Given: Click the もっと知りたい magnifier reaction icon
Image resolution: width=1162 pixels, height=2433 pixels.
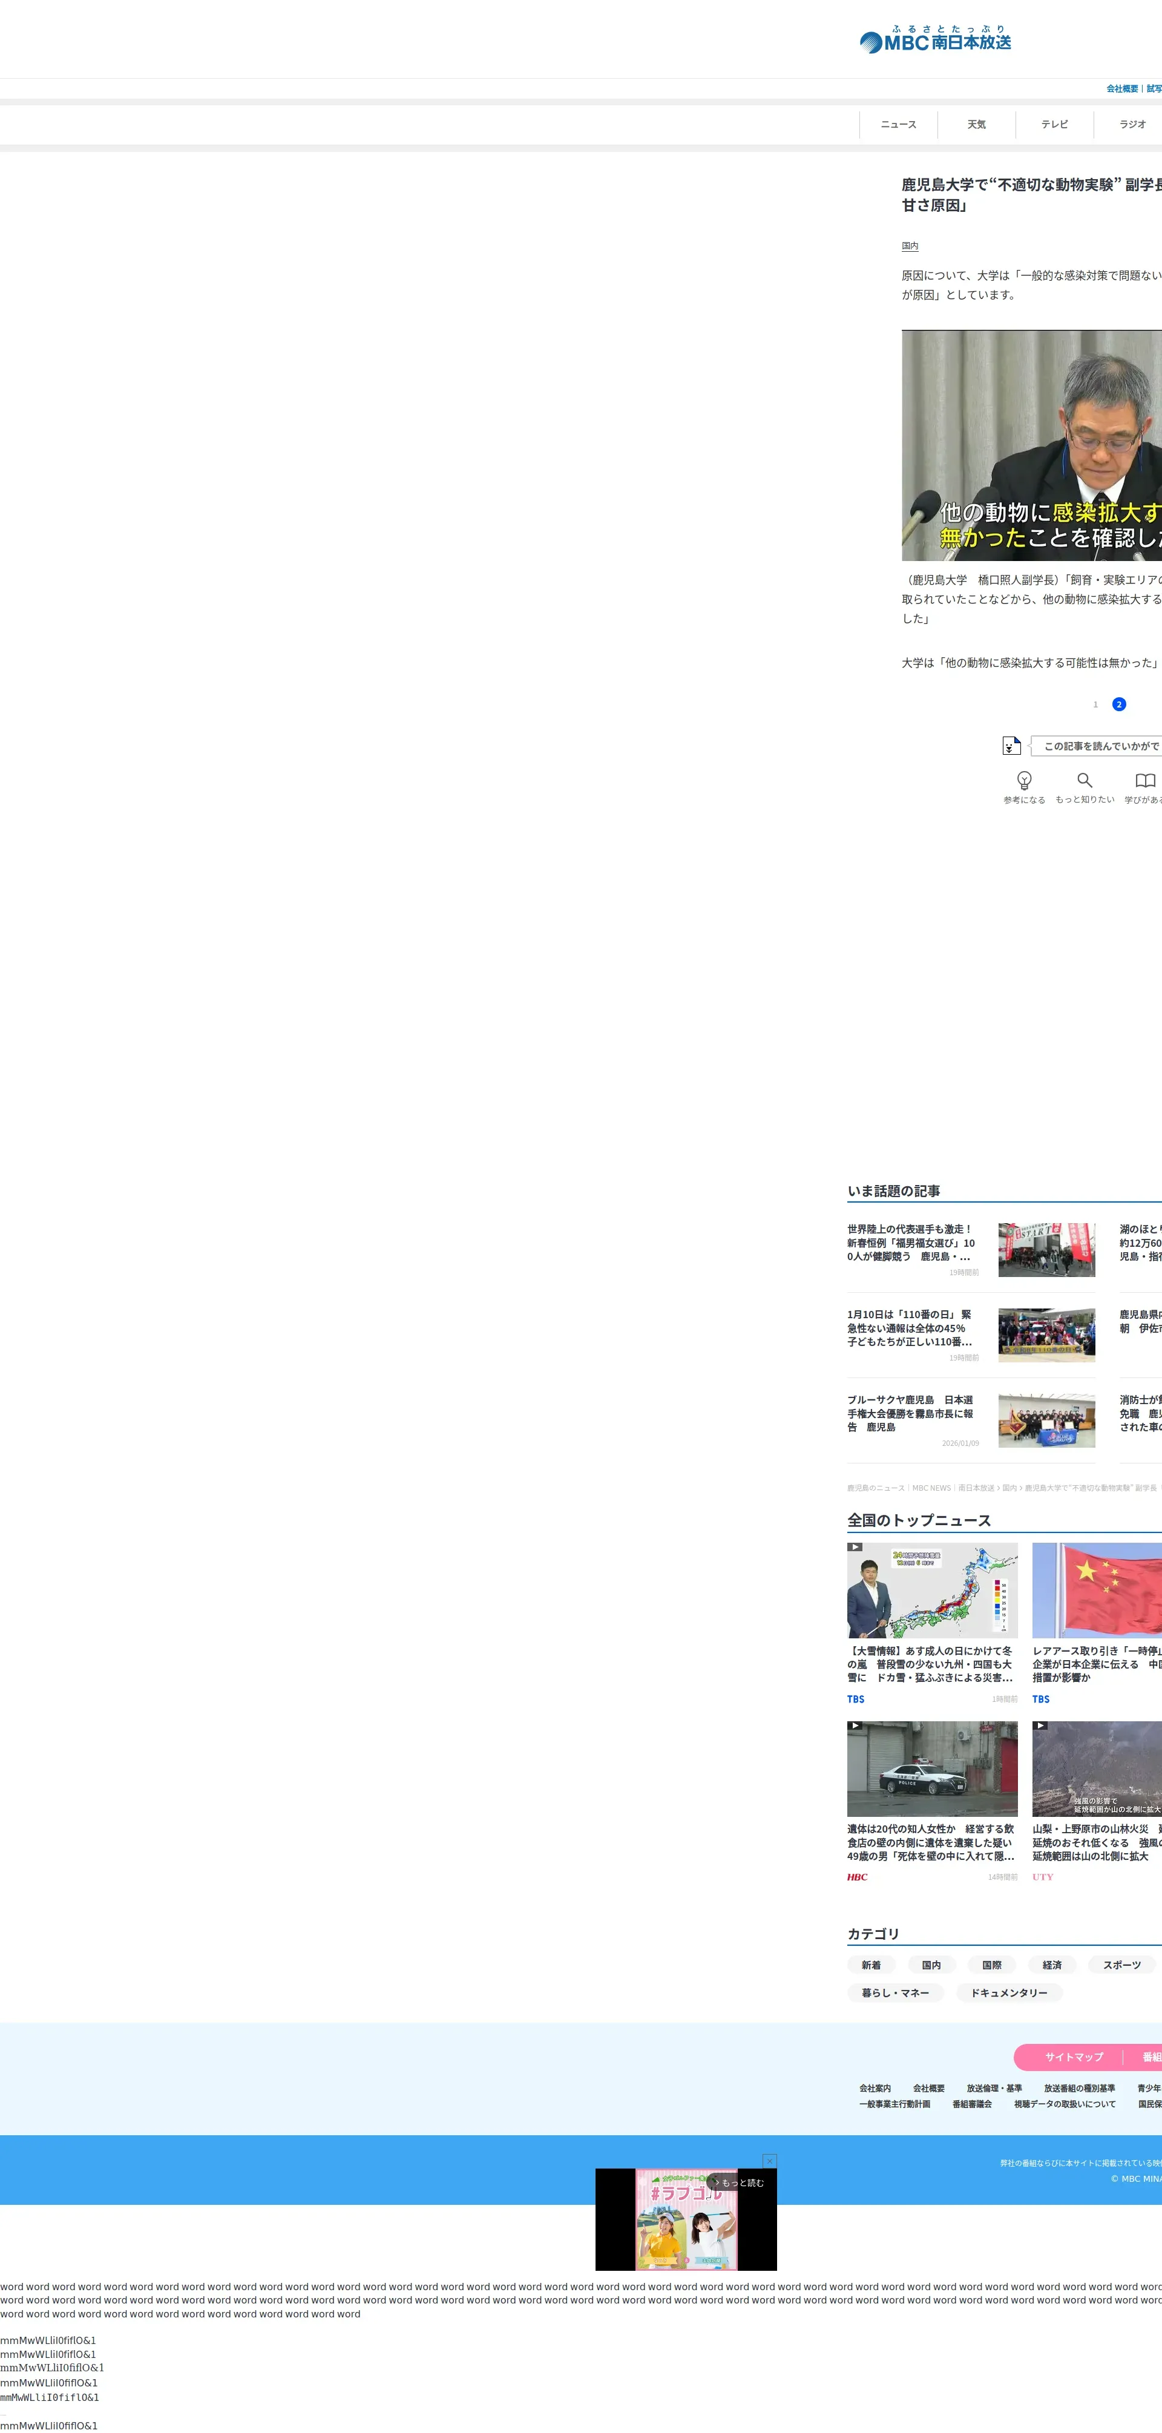Looking at the screenshot, I should click(x=1085, y=780).
